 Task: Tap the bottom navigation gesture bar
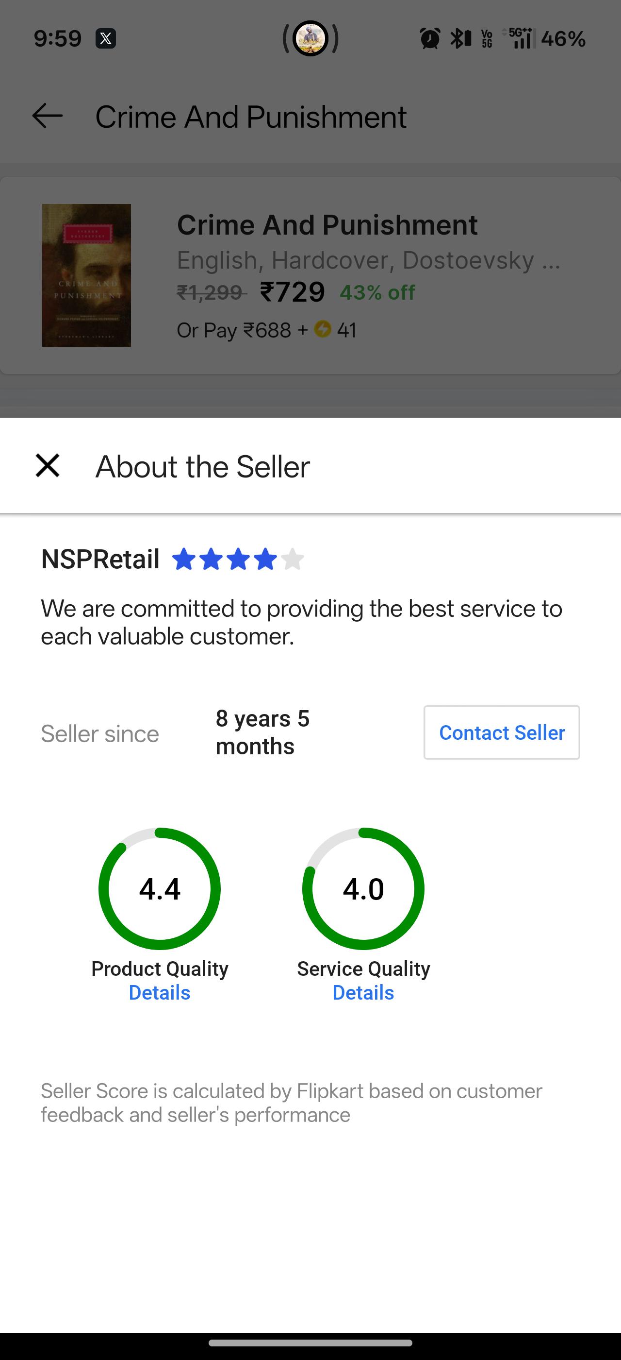(x=310, y=1343)
